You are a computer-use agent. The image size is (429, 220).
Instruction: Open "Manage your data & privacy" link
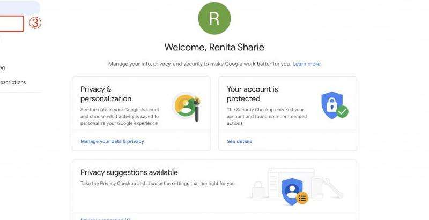112,141
